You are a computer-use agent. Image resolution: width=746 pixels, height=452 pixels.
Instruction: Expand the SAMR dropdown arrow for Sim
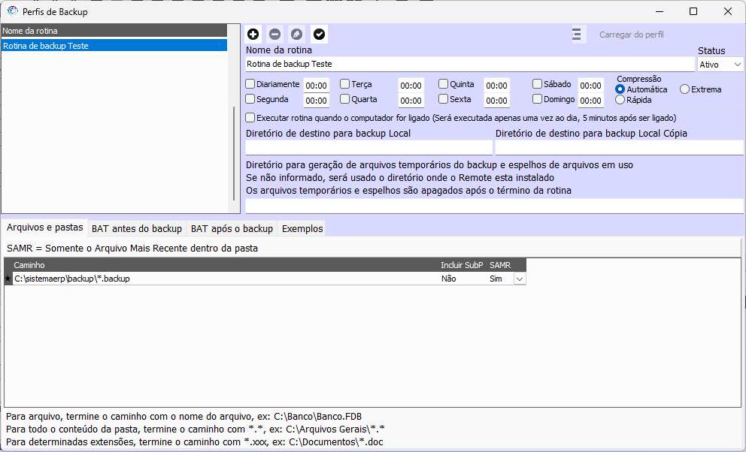click(520, 279)
